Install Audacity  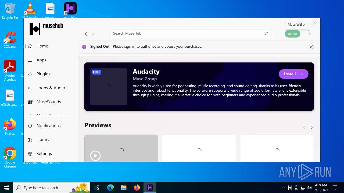click(290, 74)
